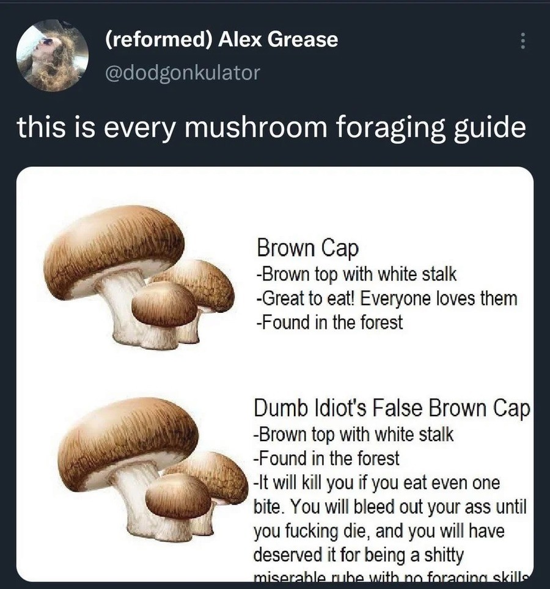Open the attached mushroom guide image
Image resolution: width=550 pixels, height=589 pixels.
pos(274,374)
